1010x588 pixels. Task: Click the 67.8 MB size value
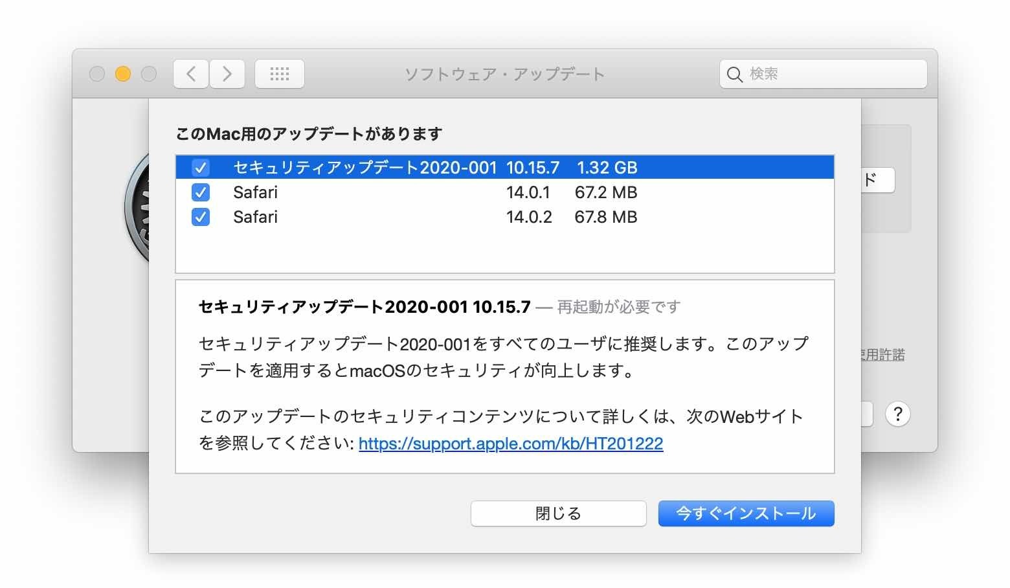[606, 217]
